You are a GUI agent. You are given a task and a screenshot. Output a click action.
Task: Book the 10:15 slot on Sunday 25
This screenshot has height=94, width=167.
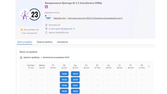(x=75, y=74)
